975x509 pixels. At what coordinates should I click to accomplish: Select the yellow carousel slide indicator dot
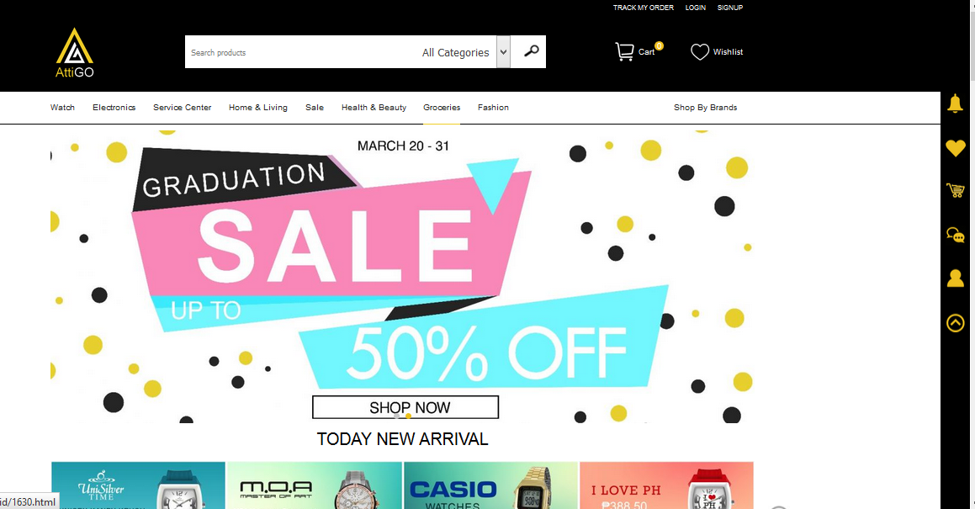408,416
